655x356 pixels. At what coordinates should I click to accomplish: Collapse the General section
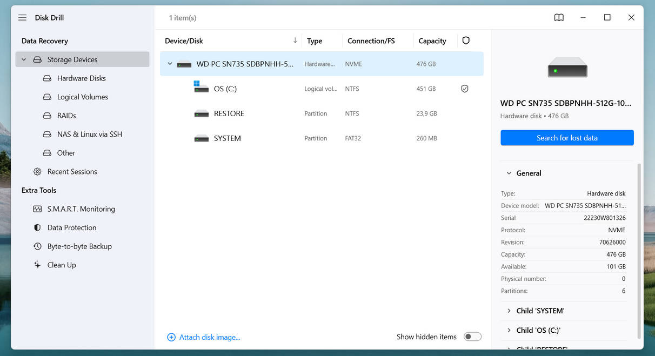click(509, 173)
